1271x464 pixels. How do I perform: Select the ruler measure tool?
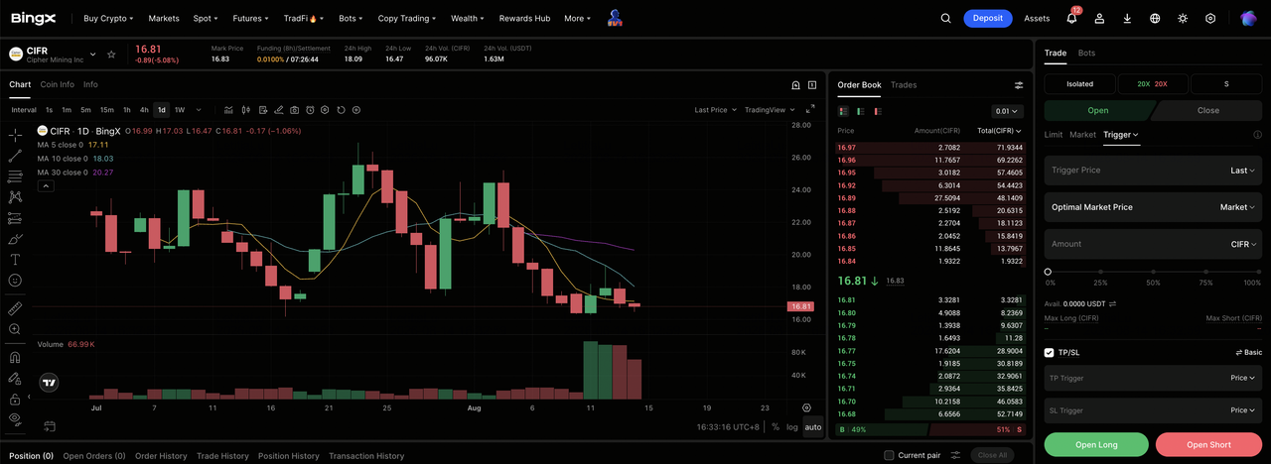tap(15, 308)
